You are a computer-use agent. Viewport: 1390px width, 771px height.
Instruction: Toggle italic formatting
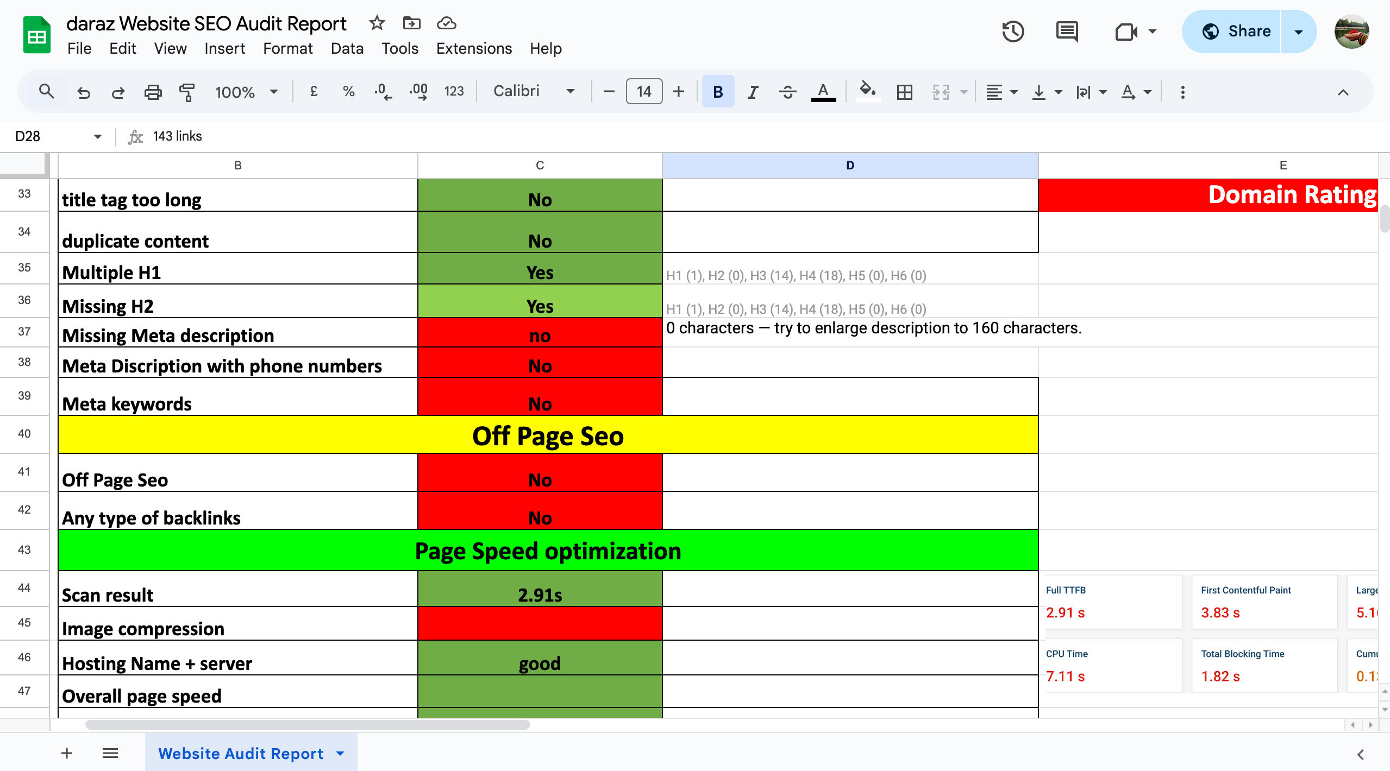(x=753, y=91)
